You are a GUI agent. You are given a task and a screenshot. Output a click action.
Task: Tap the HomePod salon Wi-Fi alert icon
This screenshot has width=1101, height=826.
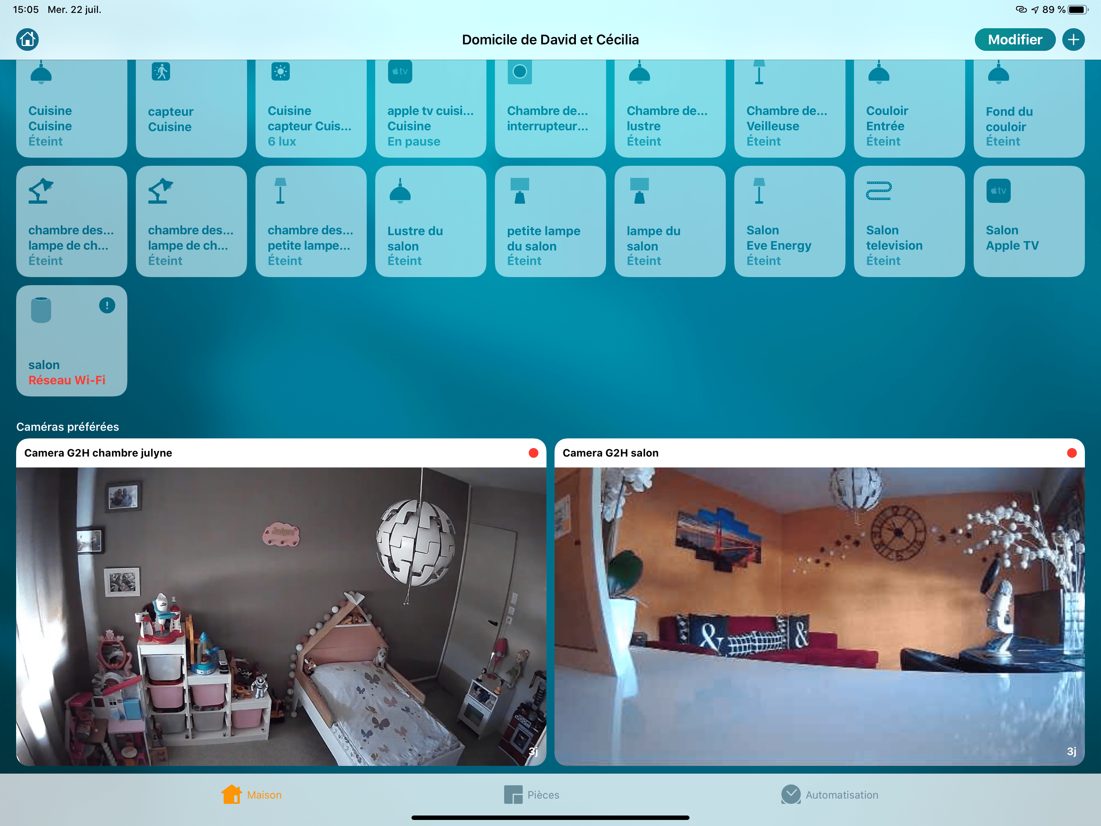click(x=107, y=305)
